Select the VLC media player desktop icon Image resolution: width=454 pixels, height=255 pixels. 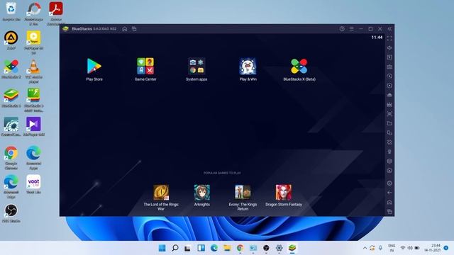33,71
